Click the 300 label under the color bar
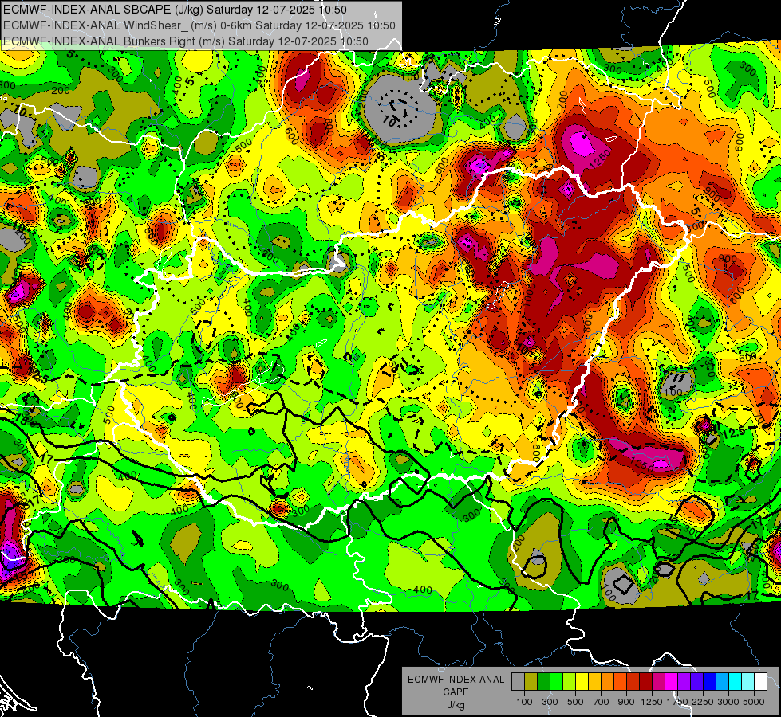Screen dimensions: 781x717 550,702
